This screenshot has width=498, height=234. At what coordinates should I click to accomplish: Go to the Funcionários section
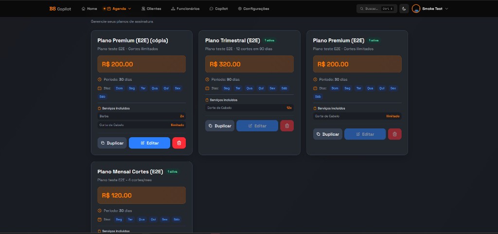click(185, 9)
